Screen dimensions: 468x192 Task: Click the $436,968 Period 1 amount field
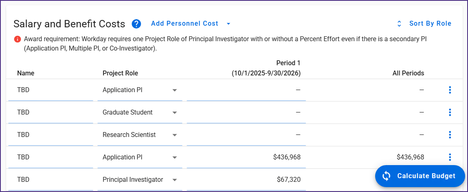246,157
